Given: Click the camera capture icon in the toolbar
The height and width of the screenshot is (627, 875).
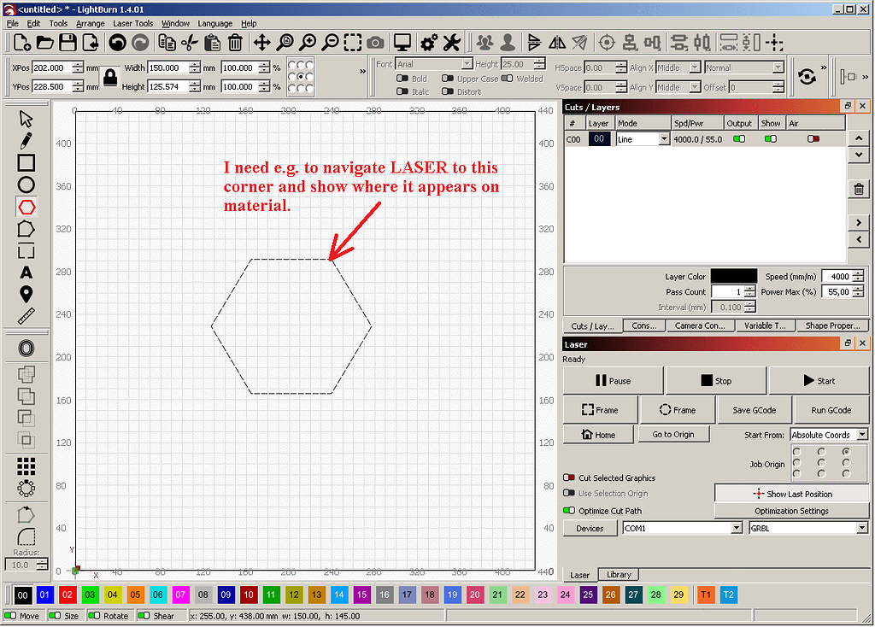Looking at the screenshot, I should click(x=375, y=42).
